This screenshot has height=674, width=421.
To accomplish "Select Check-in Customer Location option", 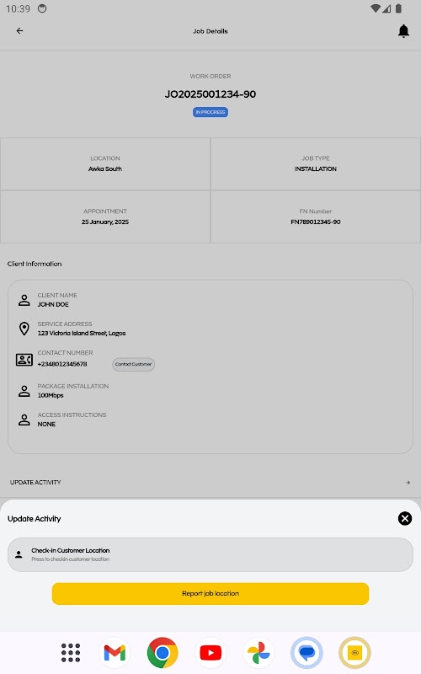I will coord(210,554).
